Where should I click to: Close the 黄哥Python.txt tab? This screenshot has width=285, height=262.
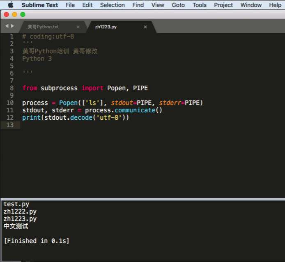click(78, 27)
